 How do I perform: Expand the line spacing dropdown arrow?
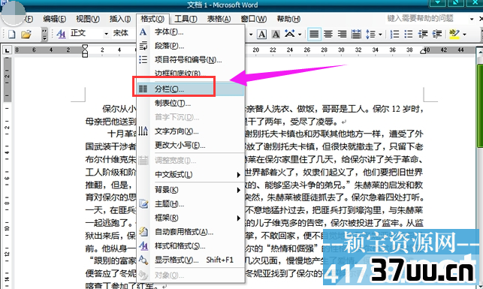coord(380,35)
